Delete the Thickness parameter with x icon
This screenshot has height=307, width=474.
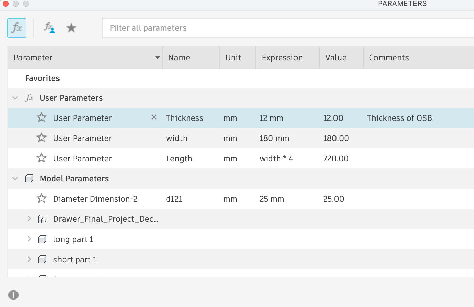pyautogui.click(x=154, y=117)
